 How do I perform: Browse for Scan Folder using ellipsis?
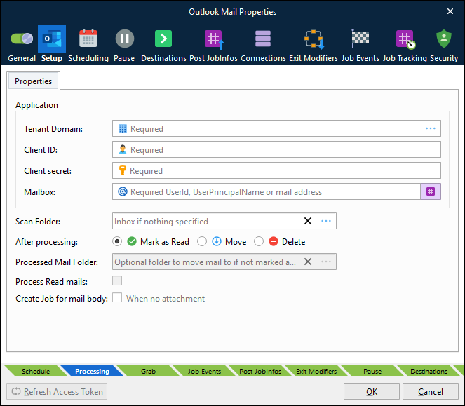326,221
